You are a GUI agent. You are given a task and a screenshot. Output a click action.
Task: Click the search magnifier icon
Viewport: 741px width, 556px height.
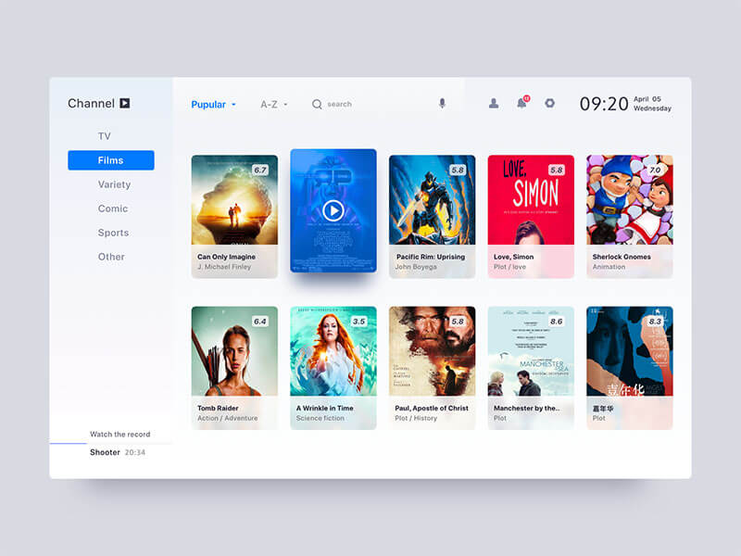(317, 104)
